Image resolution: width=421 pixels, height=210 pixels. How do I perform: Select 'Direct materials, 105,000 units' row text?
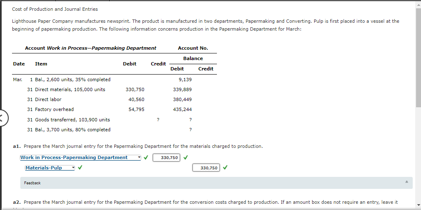point(70,89)
